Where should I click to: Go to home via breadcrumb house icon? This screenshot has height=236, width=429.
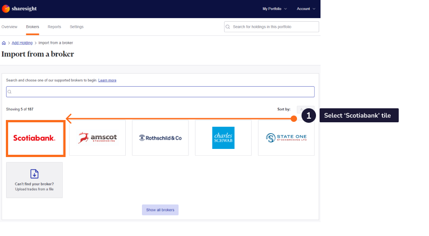coord(4,43)
